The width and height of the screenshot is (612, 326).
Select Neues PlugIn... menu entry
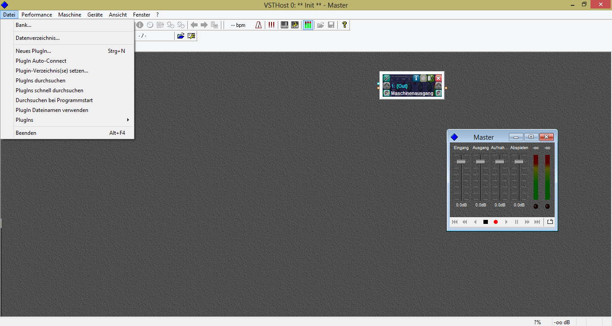(33, 51)
